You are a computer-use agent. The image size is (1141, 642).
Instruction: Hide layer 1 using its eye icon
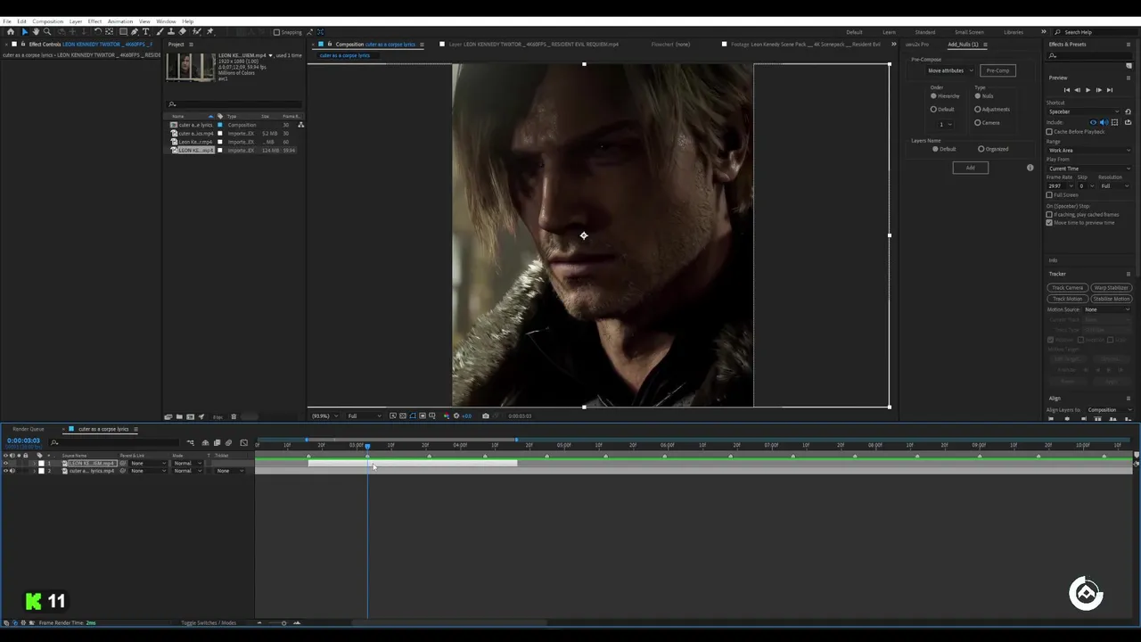5,464
